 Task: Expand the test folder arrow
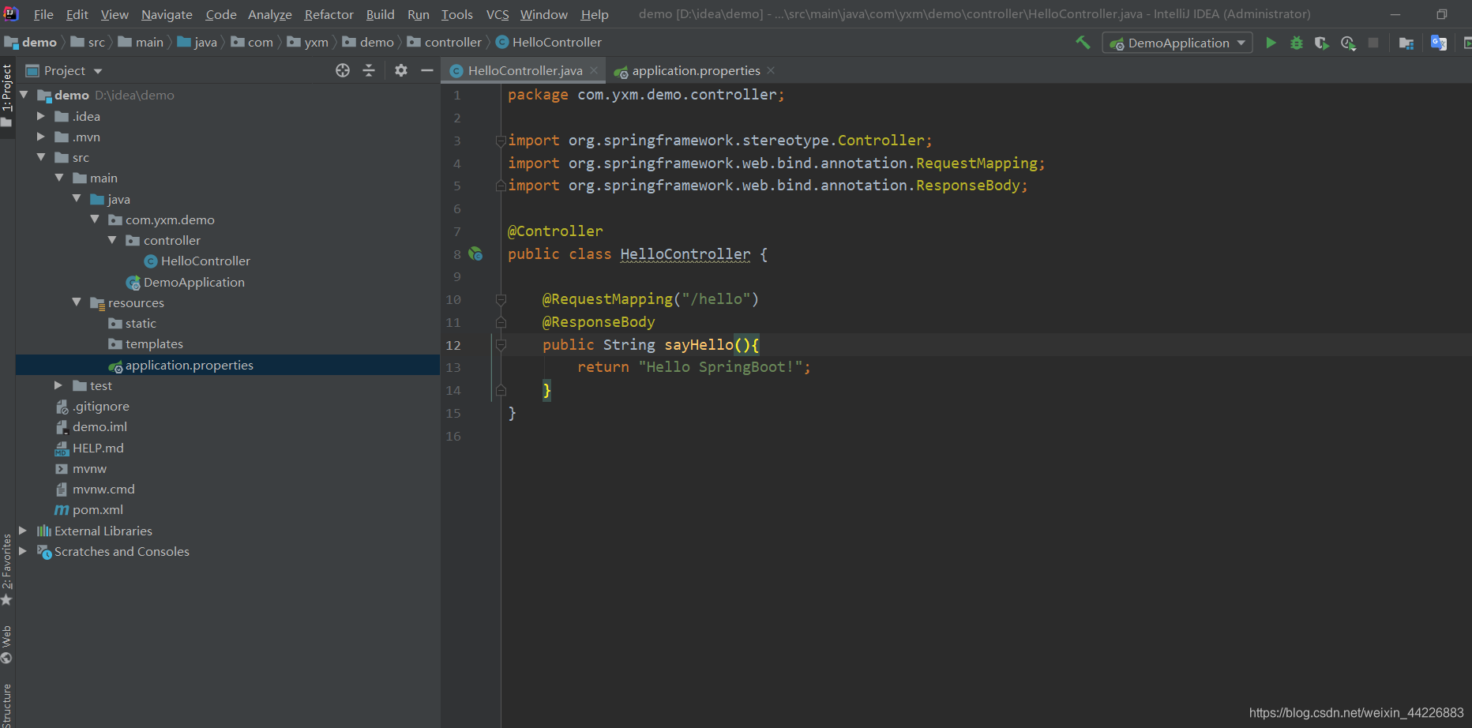pos(58,385)
